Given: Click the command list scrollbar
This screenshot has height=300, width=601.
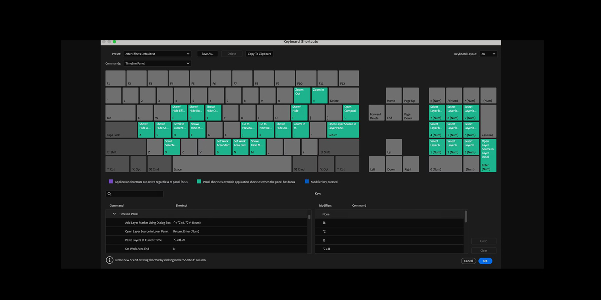Looking at the screenshot, I should click(309, 217).
